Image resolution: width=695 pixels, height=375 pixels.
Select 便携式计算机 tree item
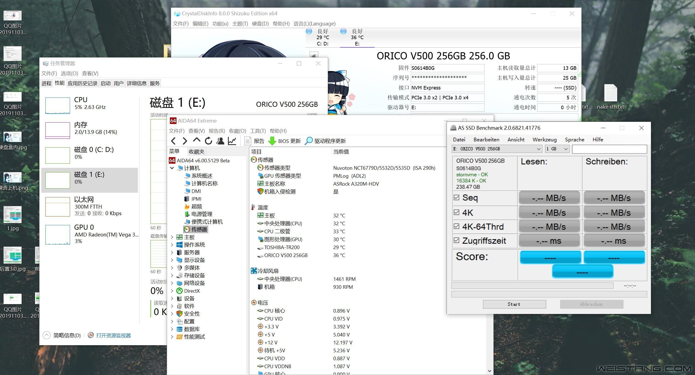(x=204, y=222)
